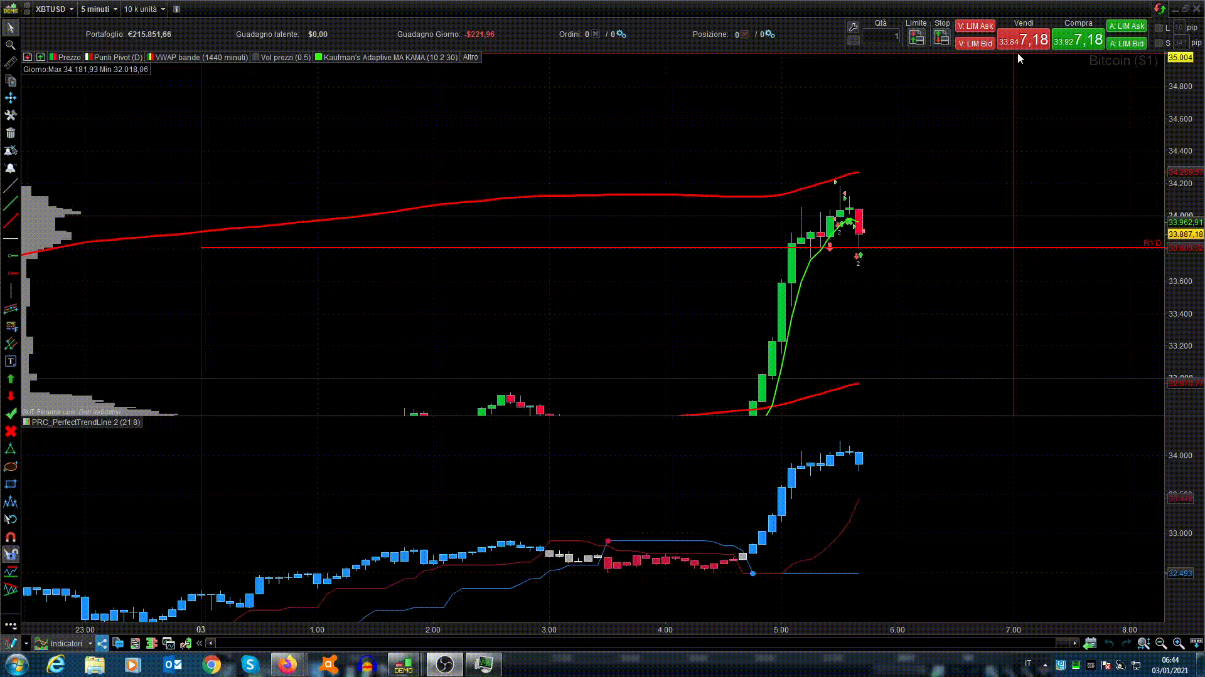Open the share icon in bottom toolbar

(x=102, y=643)
